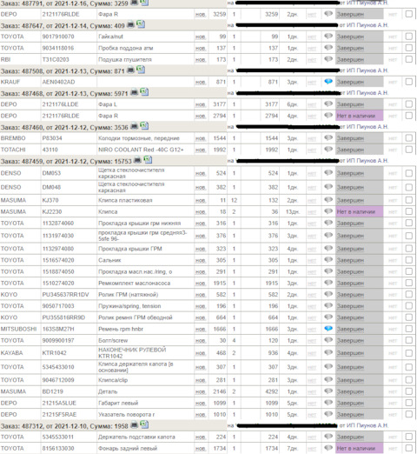Open the blue comment bubble on KRAUF row
The width and height of the screenshot is (417, 454).
328,82
